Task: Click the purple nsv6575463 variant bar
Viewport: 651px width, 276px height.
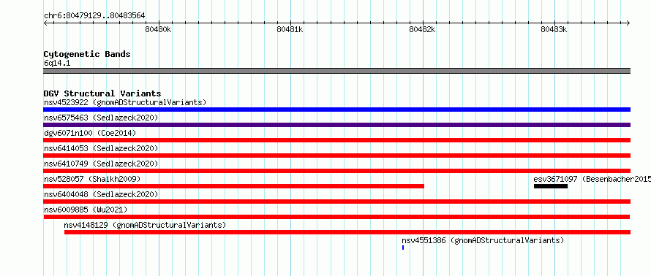Action: click(336, 125)
